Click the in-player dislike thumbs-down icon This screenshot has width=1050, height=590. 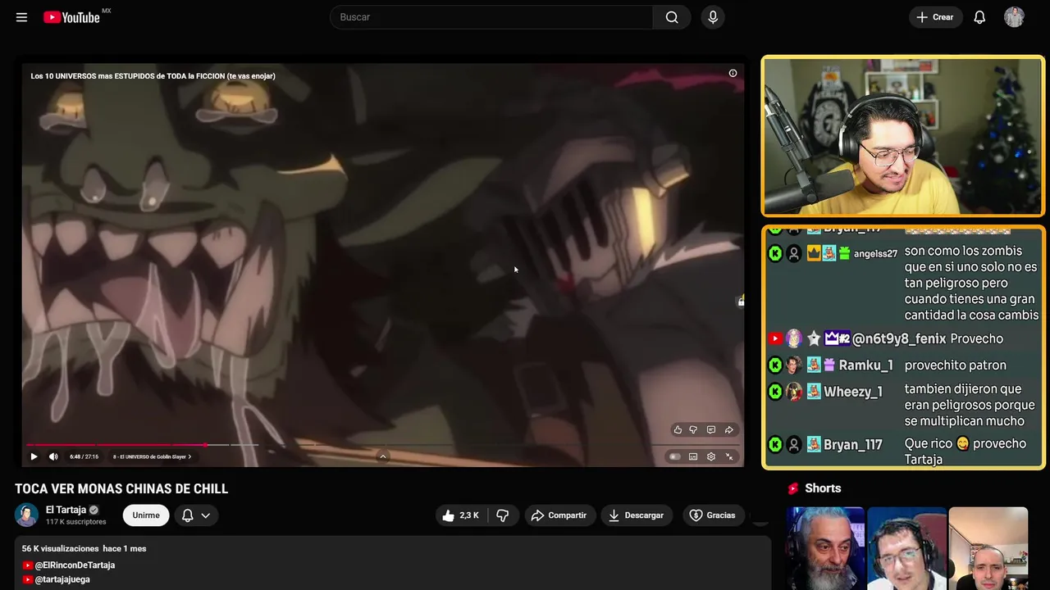tap(693, 429)
